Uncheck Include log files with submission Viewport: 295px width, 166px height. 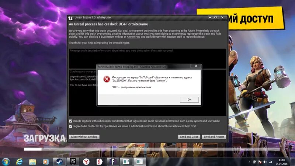[x=70, y=121]
